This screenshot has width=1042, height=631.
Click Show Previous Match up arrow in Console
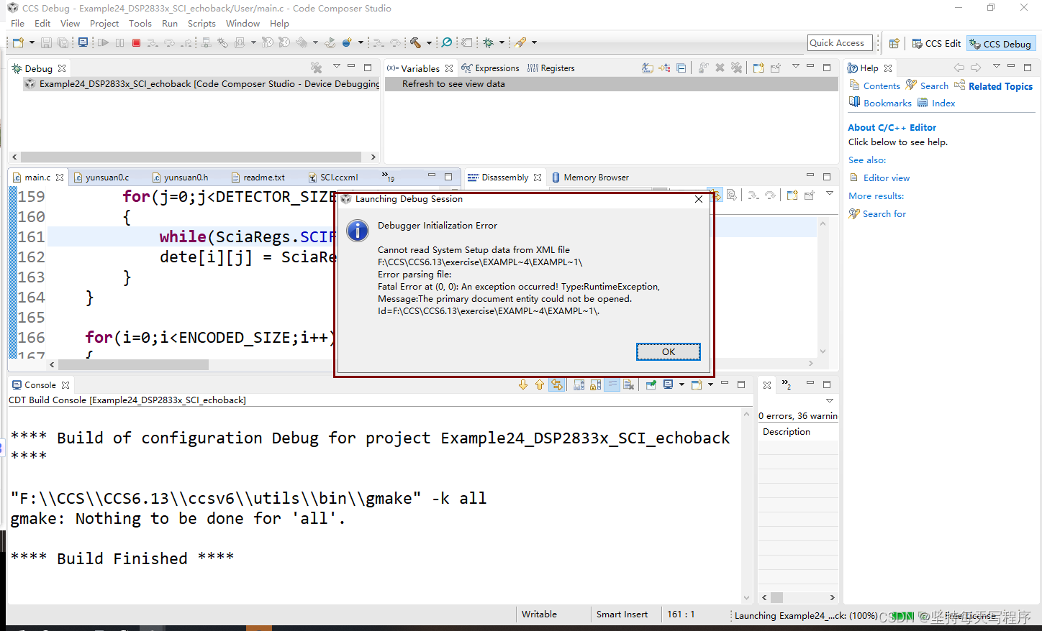540,384
